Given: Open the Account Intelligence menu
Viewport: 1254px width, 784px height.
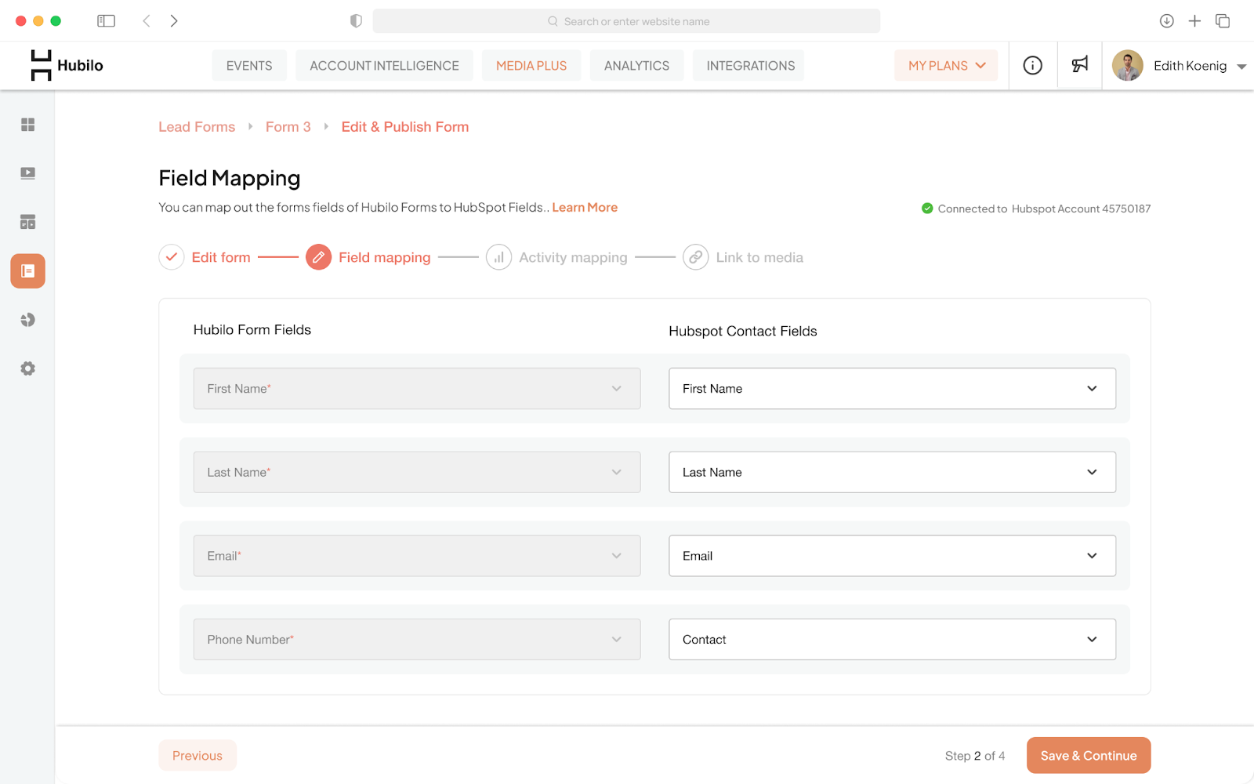Looking at the screenshot, I should [384, 66].
